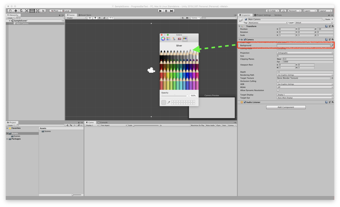Open the Projection dropdown
This screenshot has width=340, height=207.
click(x=305, y=53)
